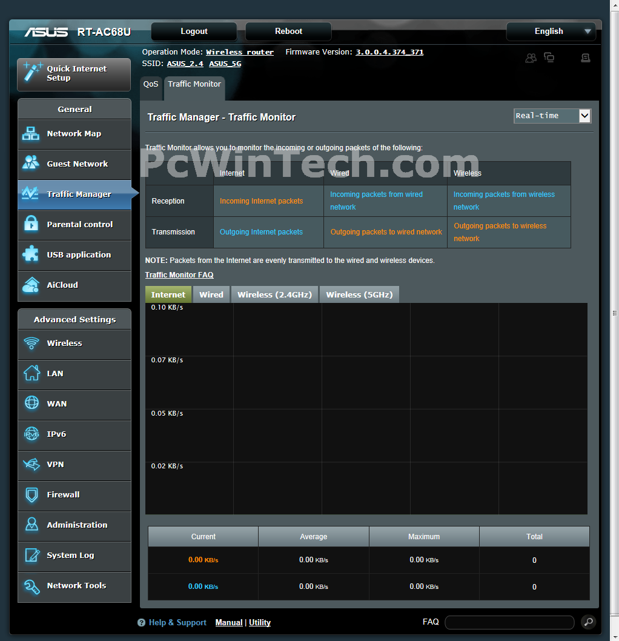Click the IPv6 globe icon

[31, 434]
